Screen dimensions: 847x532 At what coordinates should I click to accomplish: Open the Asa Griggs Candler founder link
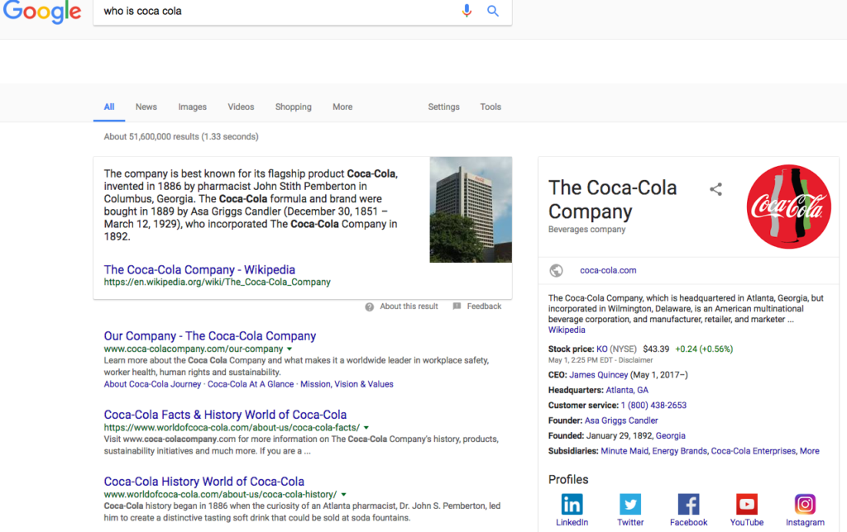click(x=621, y=420)
